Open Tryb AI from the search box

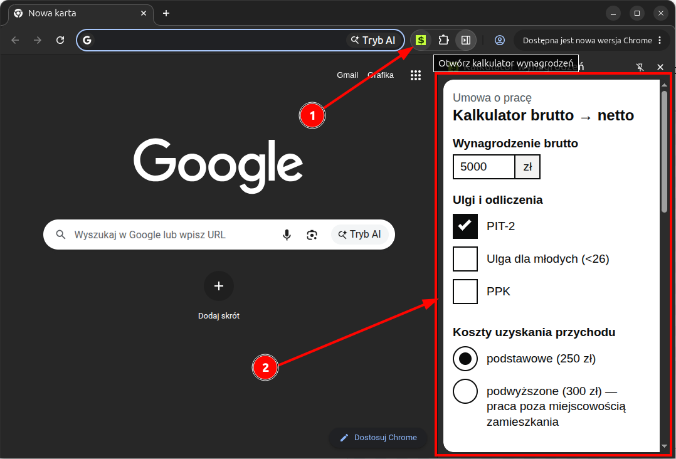359,235
